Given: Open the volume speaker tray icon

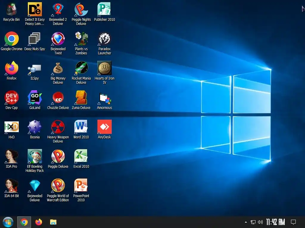Looking at the screenshot, I should tap(260, 222).
